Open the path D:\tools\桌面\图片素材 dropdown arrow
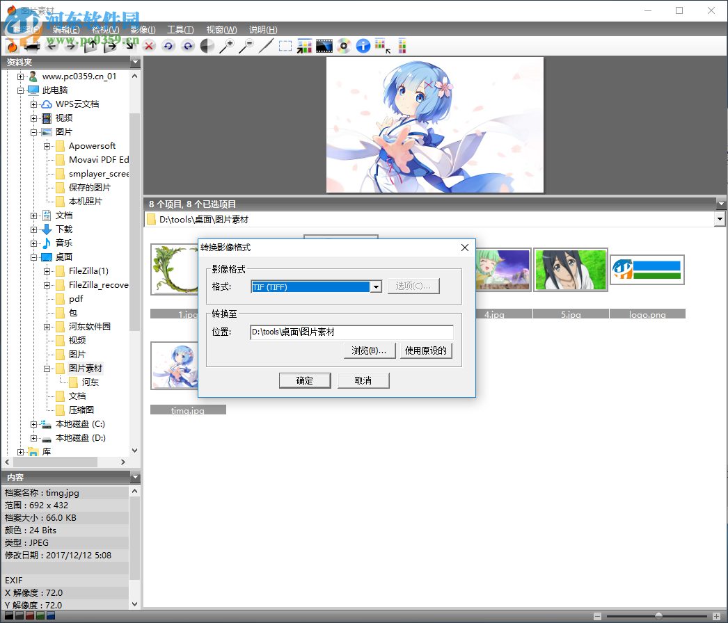The width and height of the screenshot is (728, 623). pos(720,219)
